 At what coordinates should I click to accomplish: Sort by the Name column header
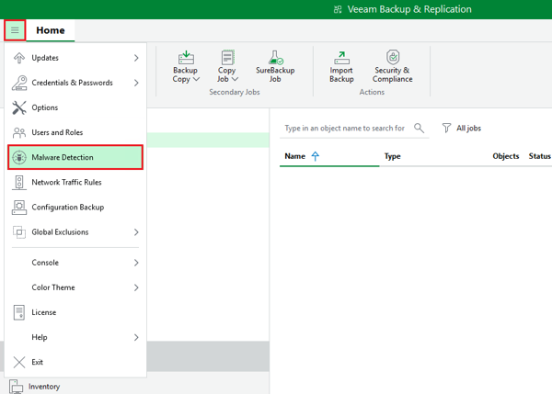(295, 156)
